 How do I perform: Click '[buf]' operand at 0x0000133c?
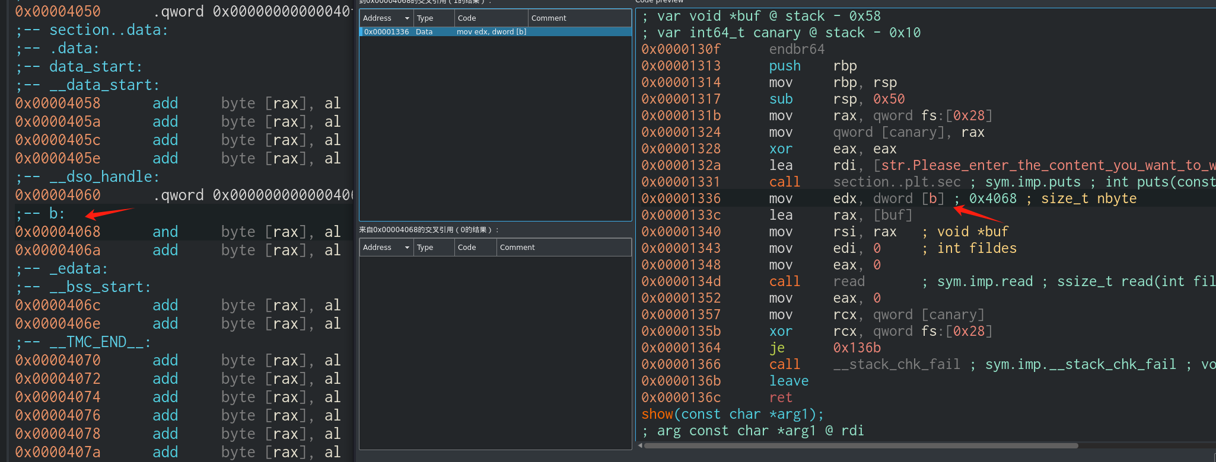click(893, 215)
